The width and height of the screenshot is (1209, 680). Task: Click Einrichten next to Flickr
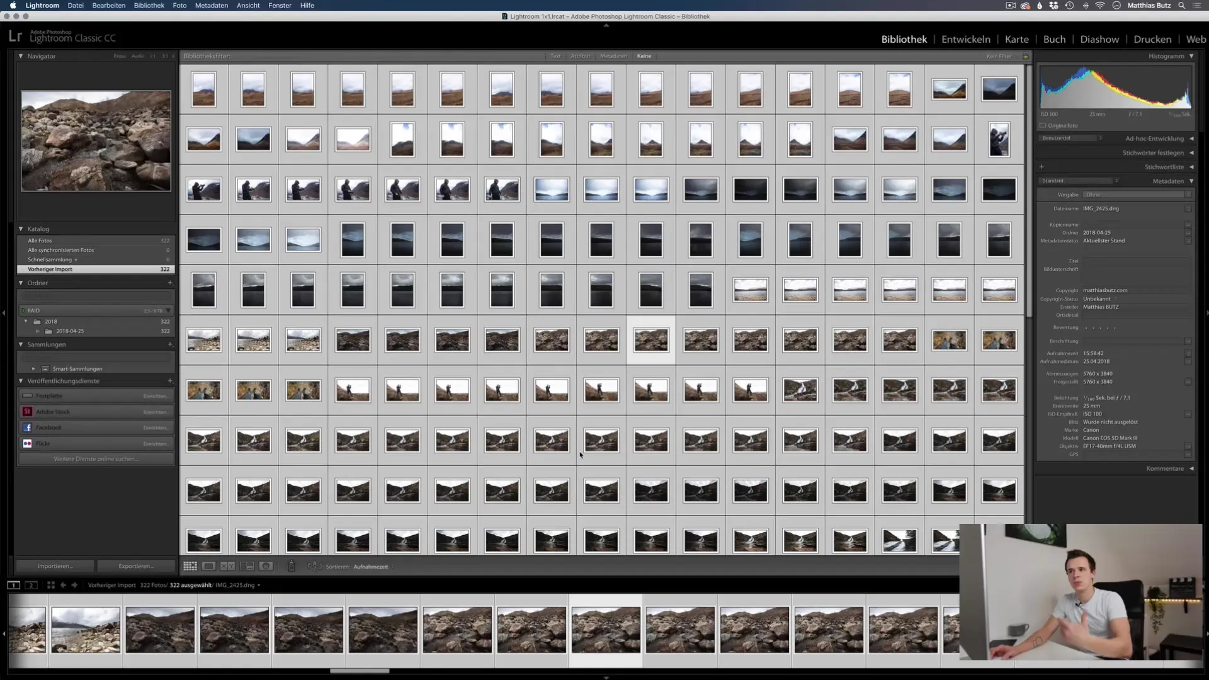pyautogui.click(x=155, y=444)
